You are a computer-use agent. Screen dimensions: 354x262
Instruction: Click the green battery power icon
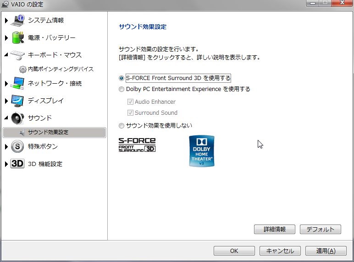click(18, 37)
